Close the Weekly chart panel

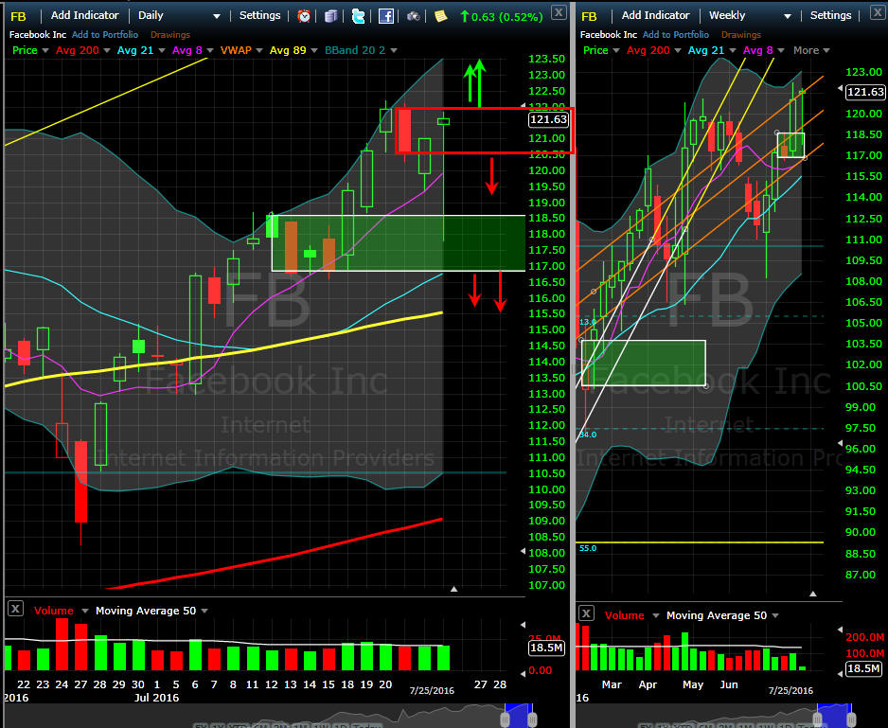click(x=878, y=12)
